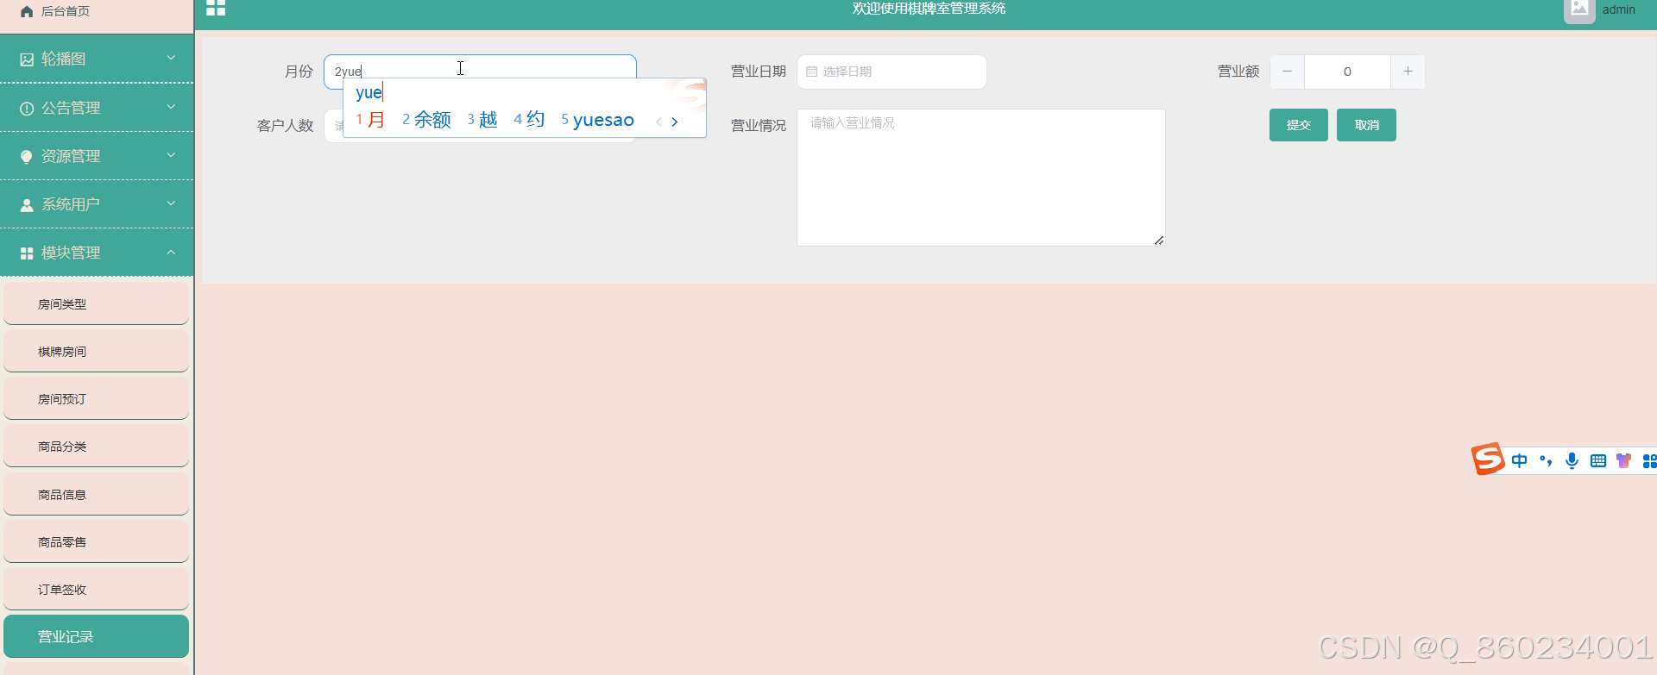Toggle the Chinese/English 中 input mode
The image size is (1657, 675).
(1520, 461)
